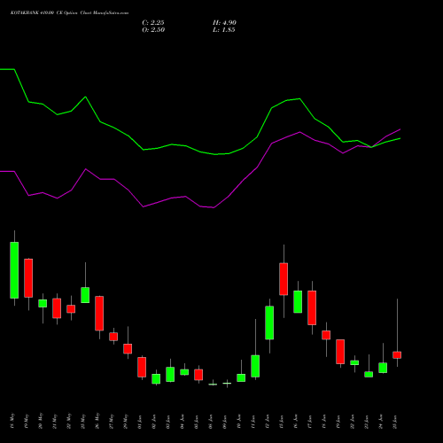Click the red candle for 26 May
443x443 pixels.
point(99,313)
